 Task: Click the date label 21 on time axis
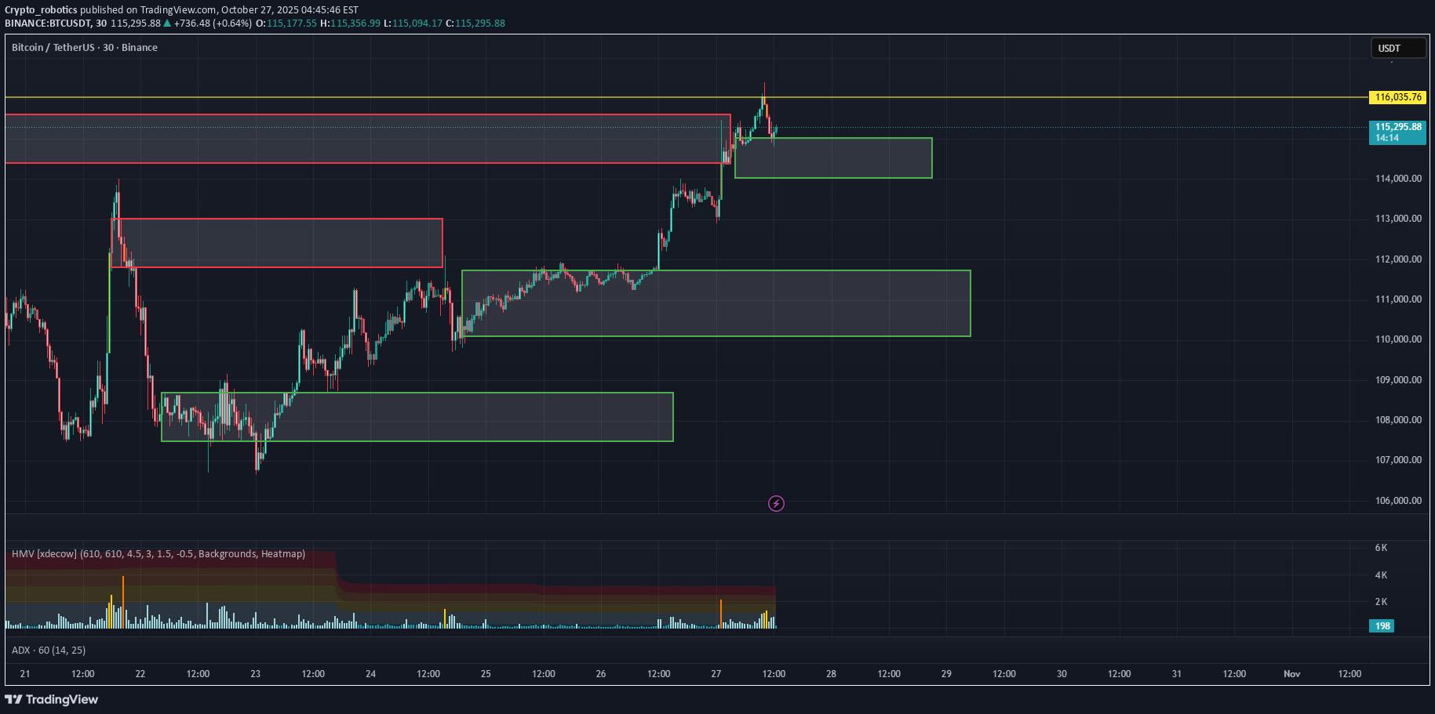[25, 674]
